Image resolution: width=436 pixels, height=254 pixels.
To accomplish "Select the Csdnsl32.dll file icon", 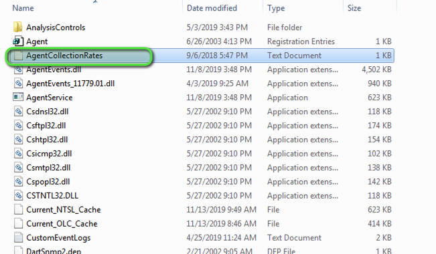I will [18, 112].
